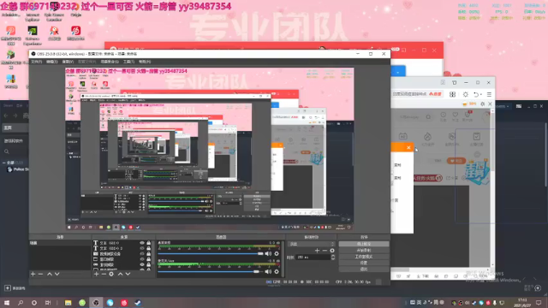
Task: Click browser undo closed tab icon
Action: click(476, 94)
